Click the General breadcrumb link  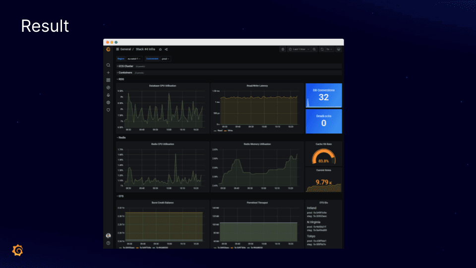tap(125, 49)
